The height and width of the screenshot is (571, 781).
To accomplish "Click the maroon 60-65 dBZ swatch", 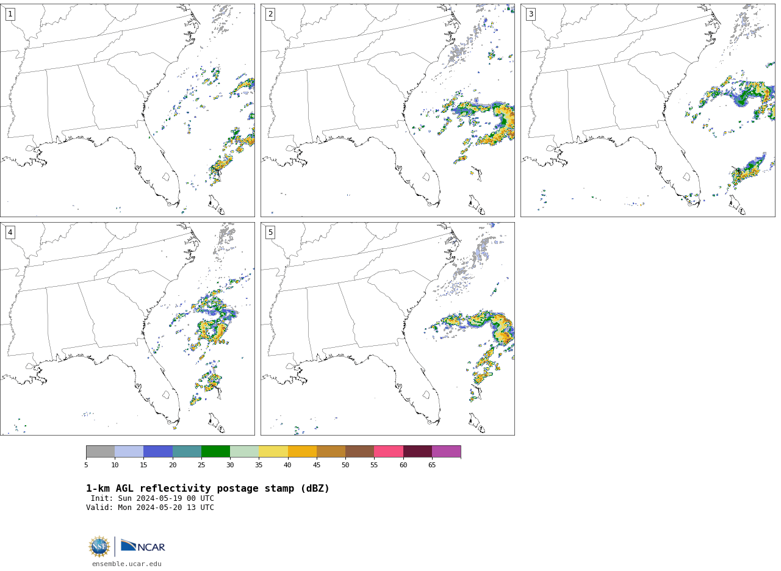I will [x=417, y=451].
